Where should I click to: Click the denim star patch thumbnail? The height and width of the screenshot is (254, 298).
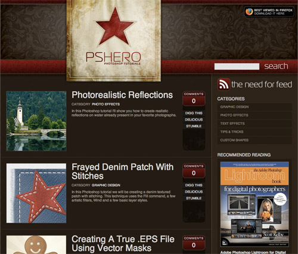36,193
